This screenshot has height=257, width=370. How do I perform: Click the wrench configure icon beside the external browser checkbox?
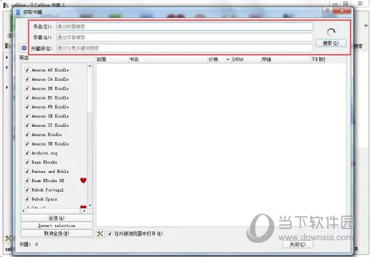100,234
